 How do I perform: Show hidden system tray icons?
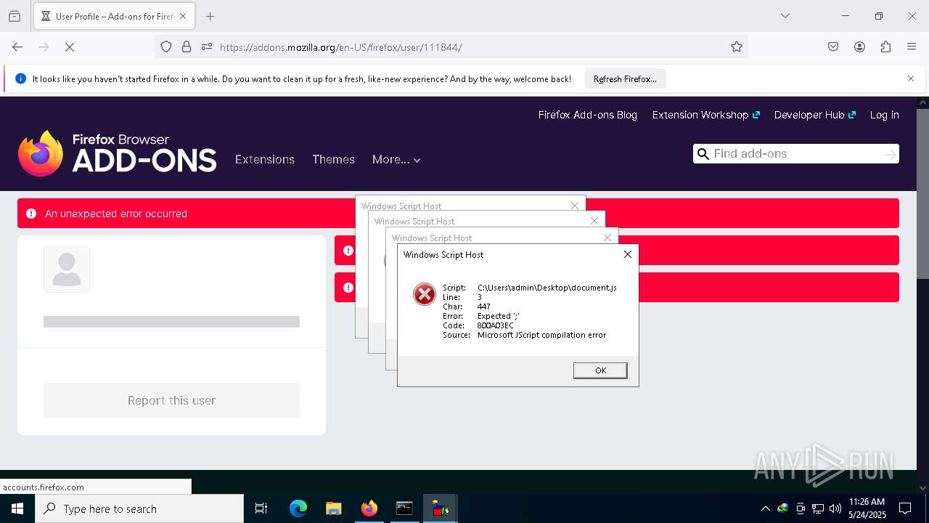pos(765,508)
